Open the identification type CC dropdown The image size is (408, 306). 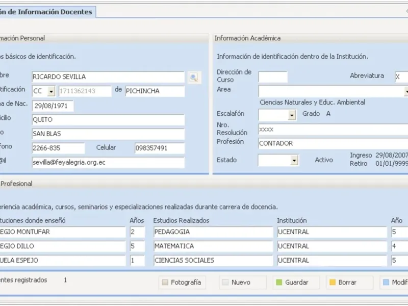pos(52,91)
